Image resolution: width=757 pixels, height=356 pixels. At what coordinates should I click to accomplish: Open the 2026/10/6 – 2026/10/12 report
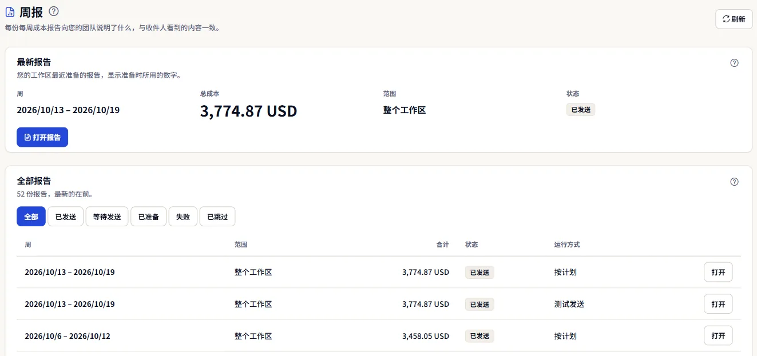718,336
